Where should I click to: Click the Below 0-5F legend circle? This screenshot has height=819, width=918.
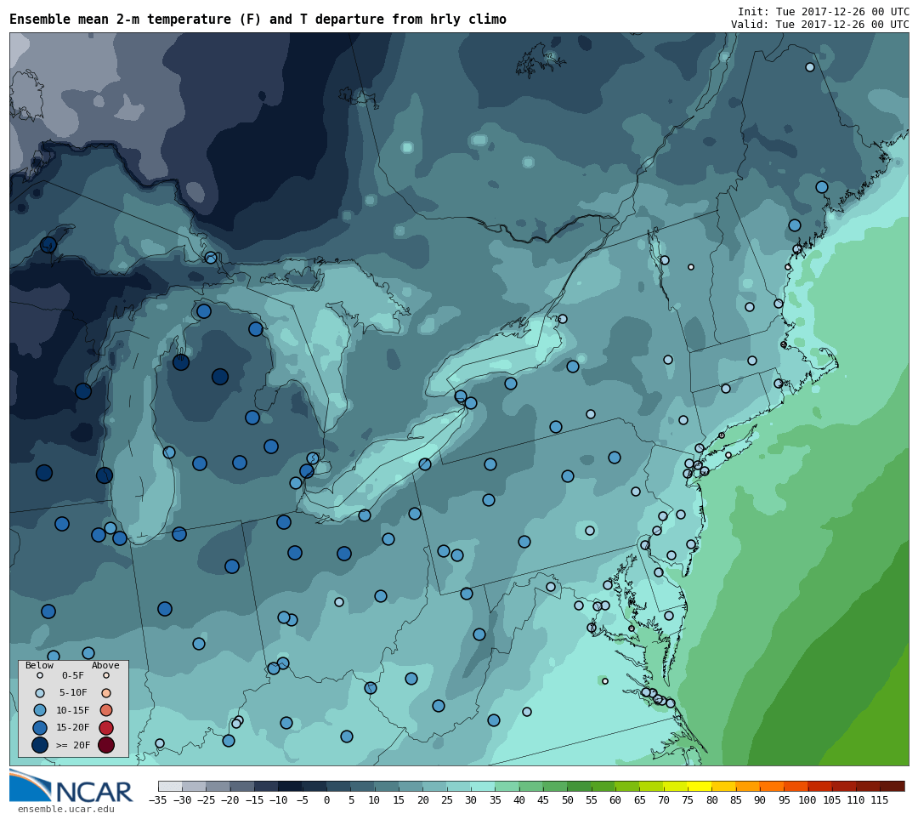(40, 675)
